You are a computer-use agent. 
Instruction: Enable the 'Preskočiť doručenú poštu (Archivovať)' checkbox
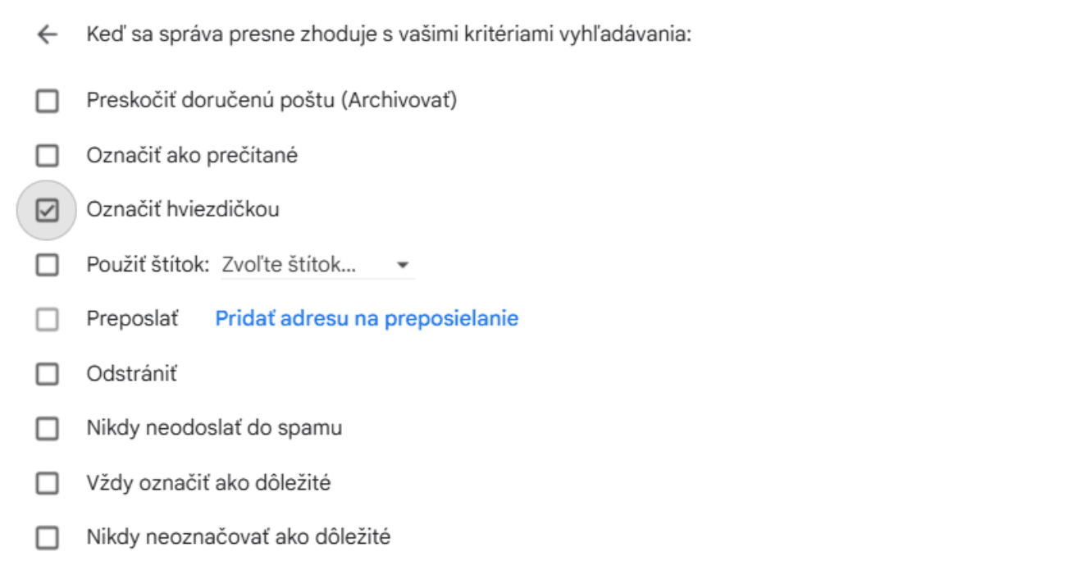48,102
